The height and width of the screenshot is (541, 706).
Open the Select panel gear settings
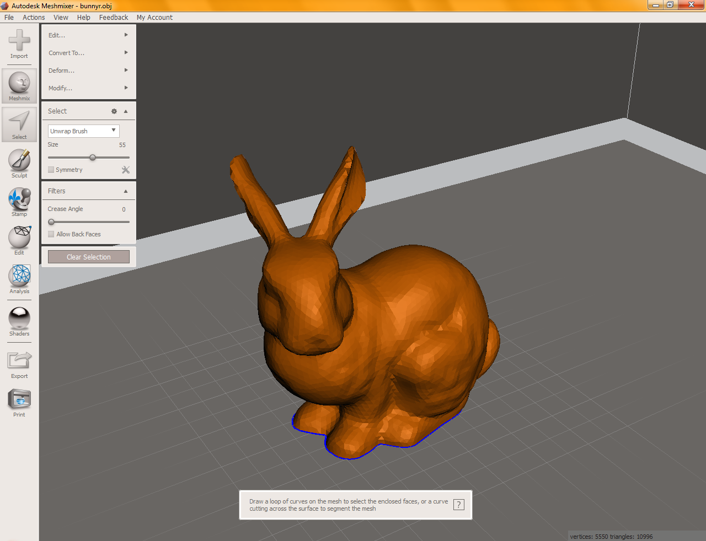tap(114, 111)
